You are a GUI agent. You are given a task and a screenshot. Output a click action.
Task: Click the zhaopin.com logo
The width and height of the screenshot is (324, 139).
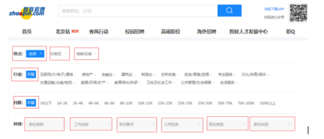coord(27,12)
